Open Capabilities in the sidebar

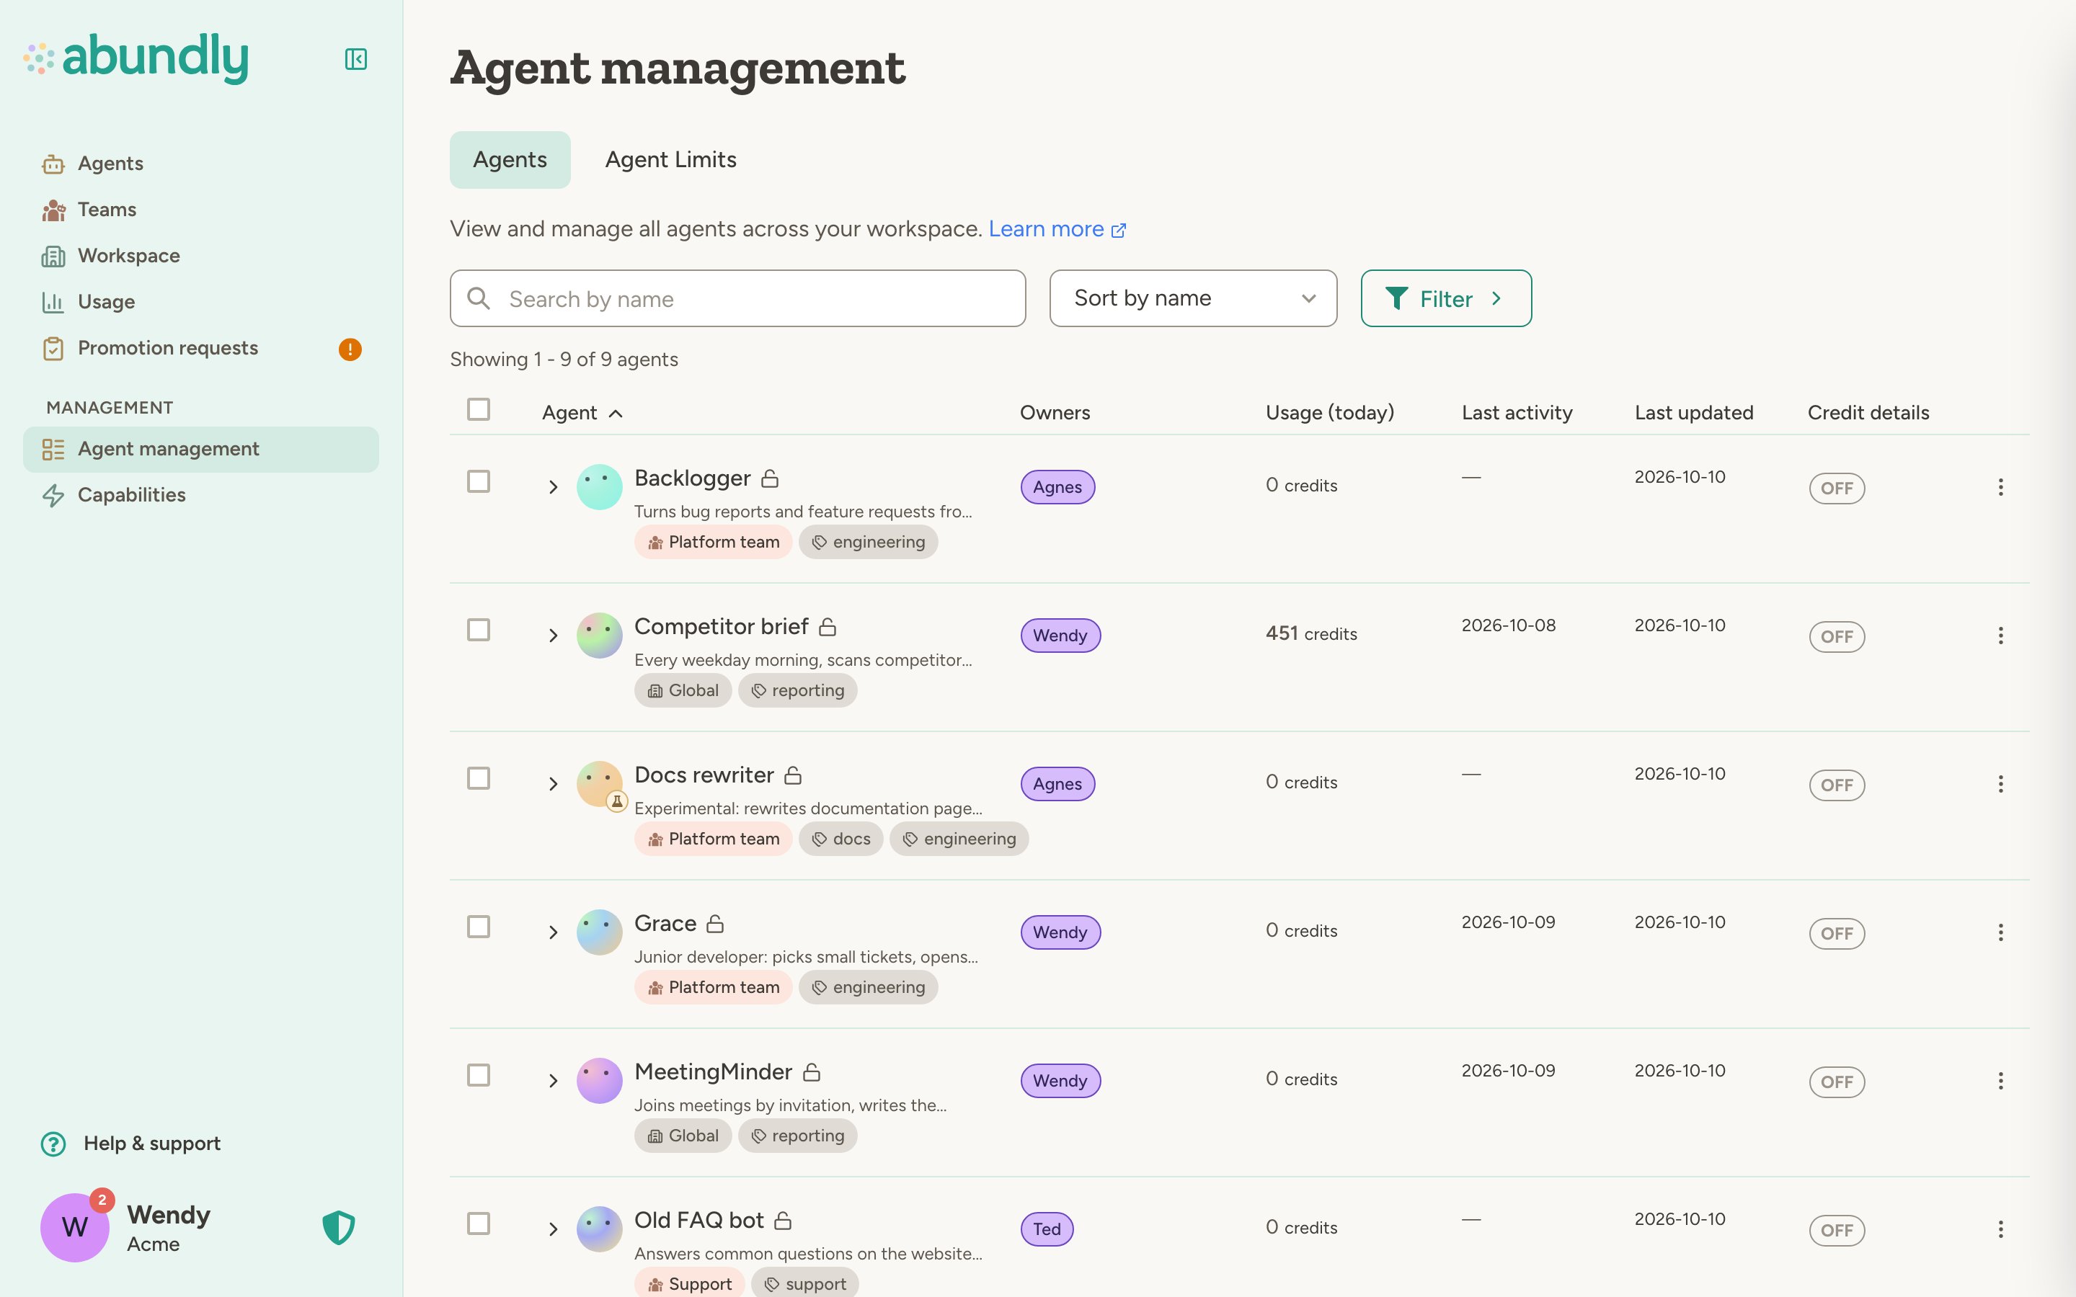point(200,495)
